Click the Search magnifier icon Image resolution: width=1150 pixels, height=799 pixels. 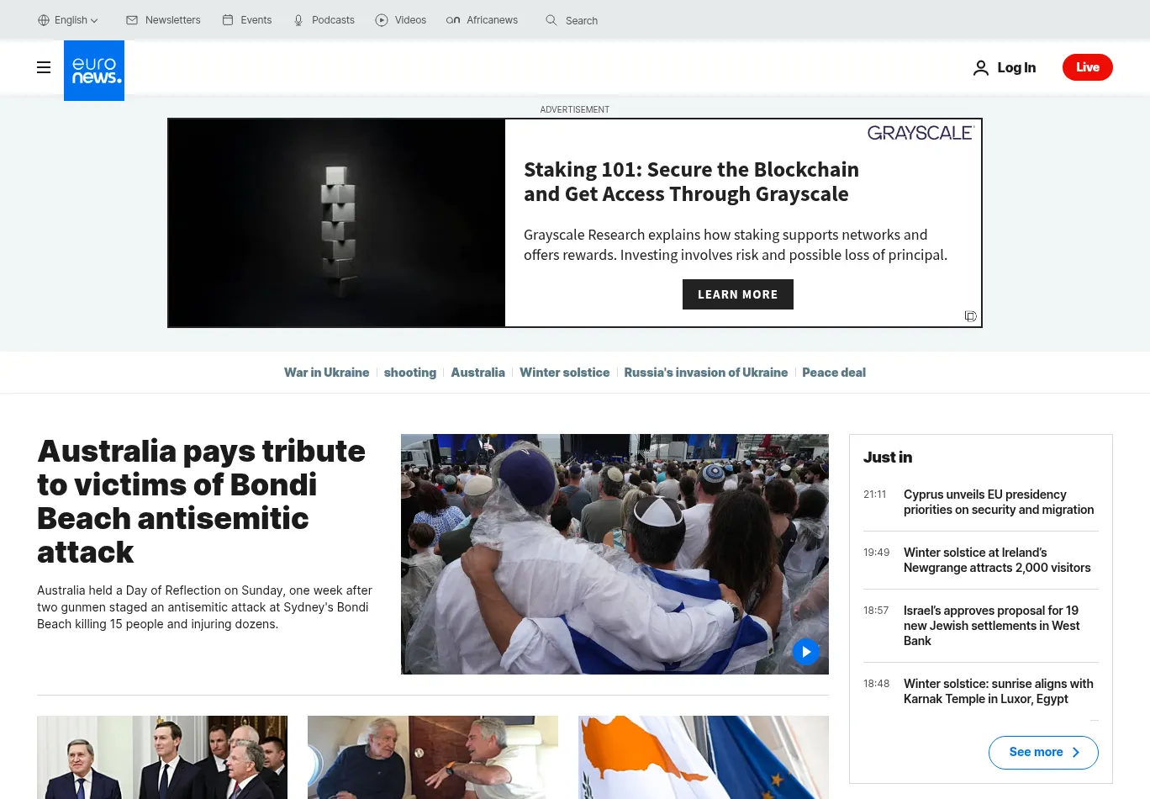(551, 20)
